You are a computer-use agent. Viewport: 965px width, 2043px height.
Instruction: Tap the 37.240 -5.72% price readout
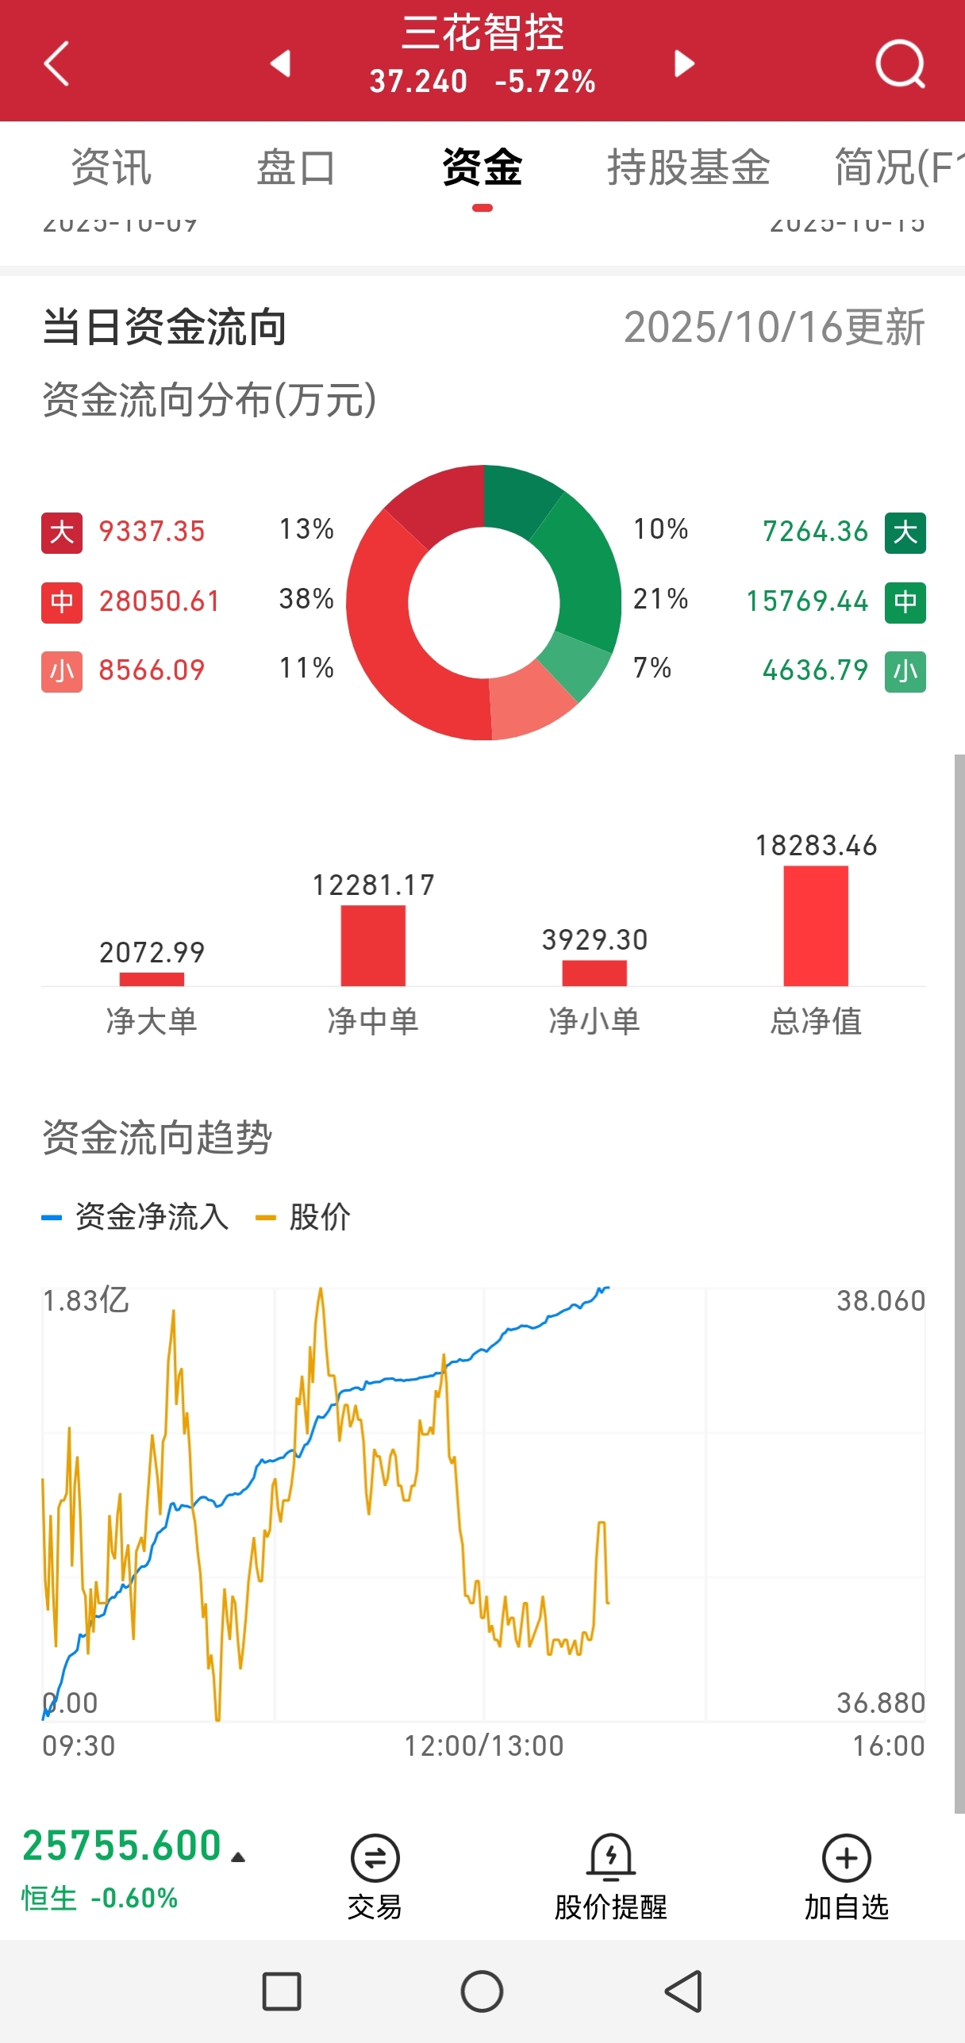click(x=482, y=82)
